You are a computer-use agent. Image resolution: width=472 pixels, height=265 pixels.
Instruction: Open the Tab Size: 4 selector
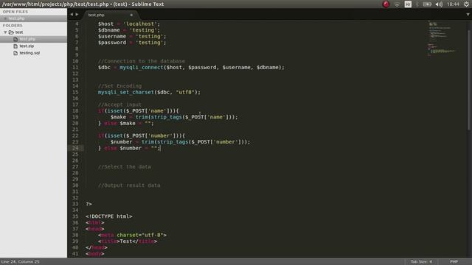click(421, 262)
